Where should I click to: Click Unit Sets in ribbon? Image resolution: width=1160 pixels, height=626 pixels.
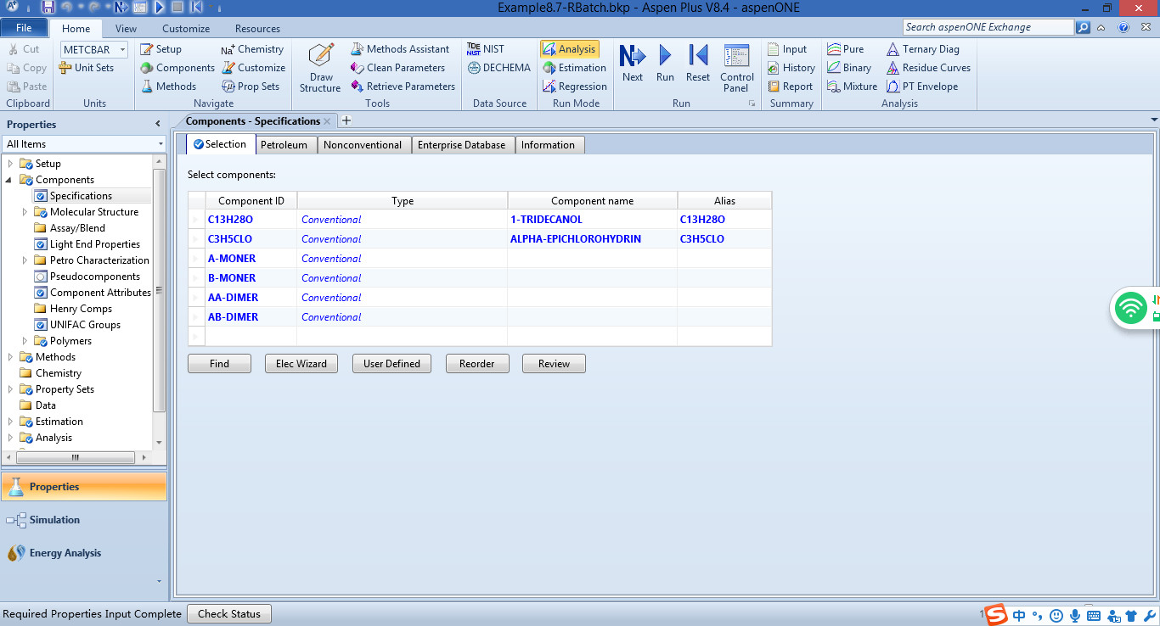(86, 68)
